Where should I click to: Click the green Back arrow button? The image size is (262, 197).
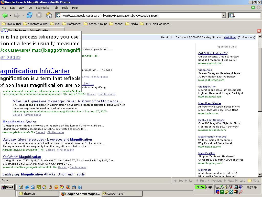coord(5,15)
